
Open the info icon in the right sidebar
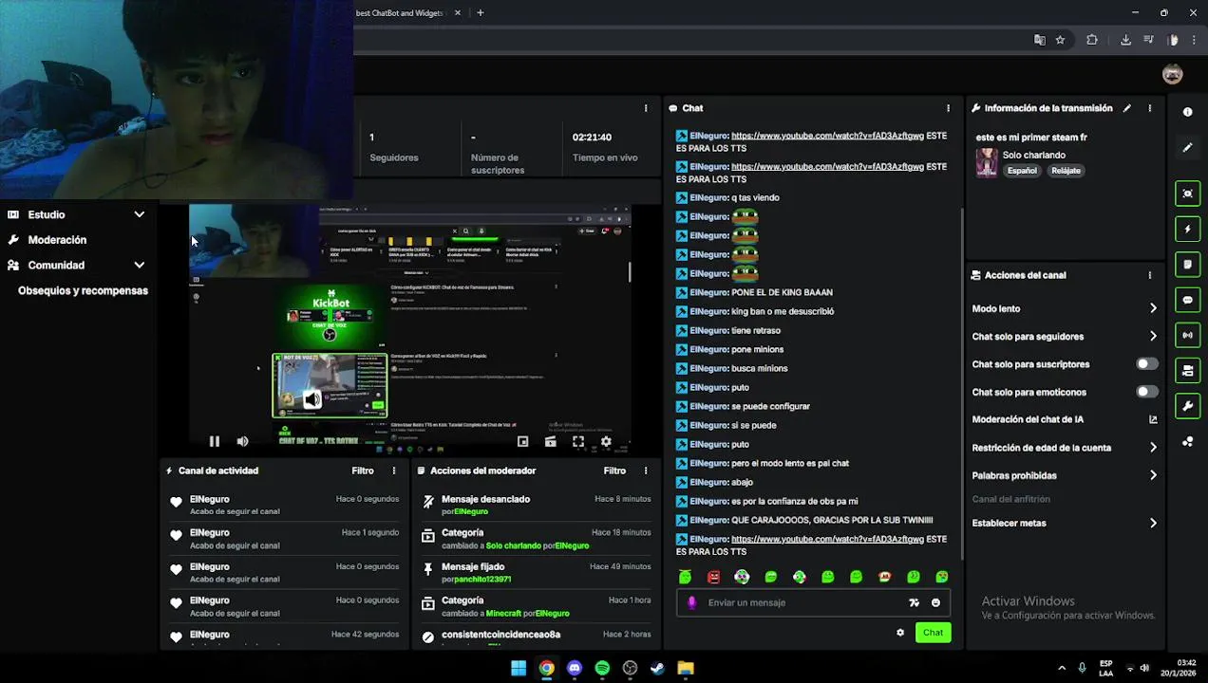coord(1187,112)
